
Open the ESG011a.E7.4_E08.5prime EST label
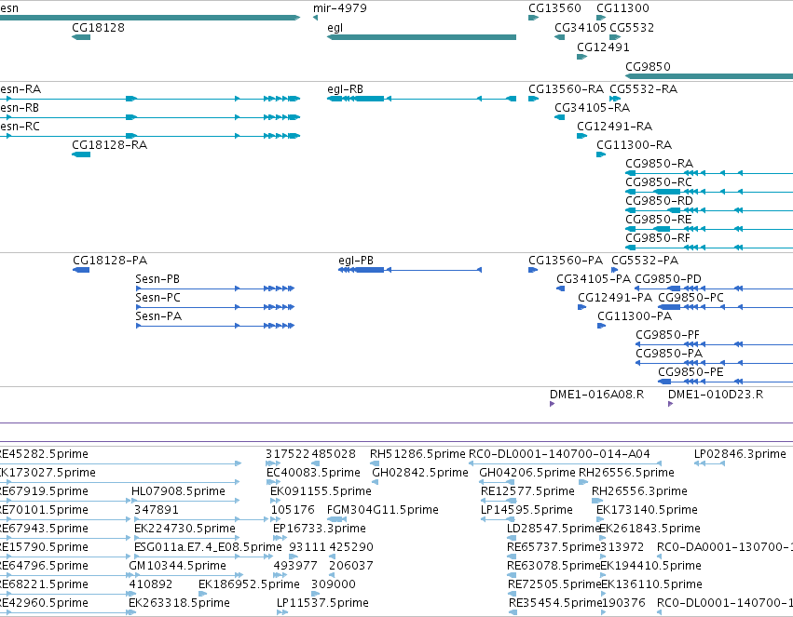[x=208, y=547]
